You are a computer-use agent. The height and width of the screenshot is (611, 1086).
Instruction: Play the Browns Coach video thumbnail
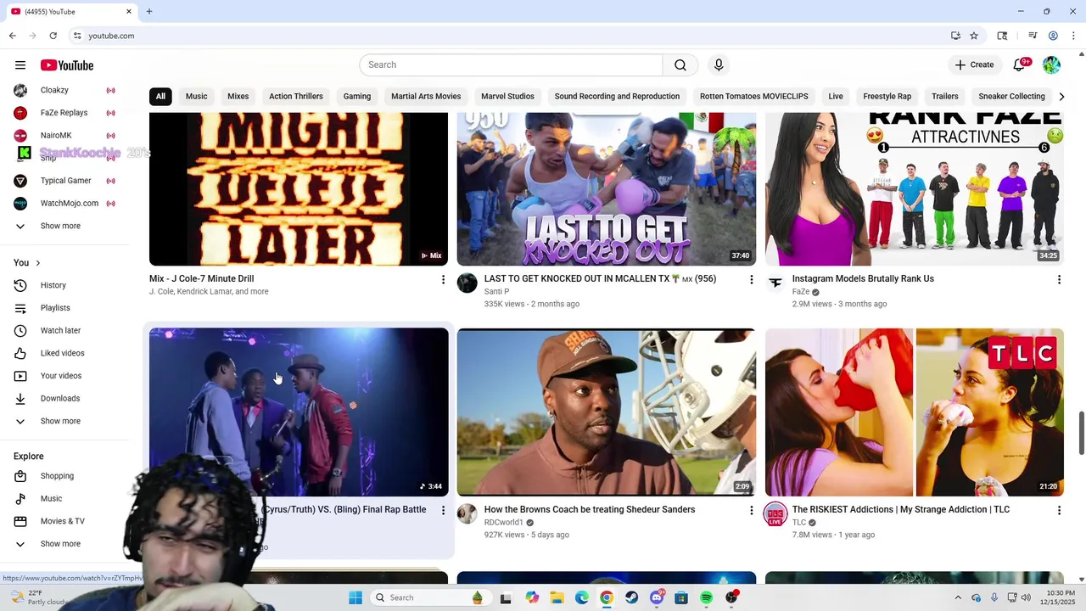(607, 412)
